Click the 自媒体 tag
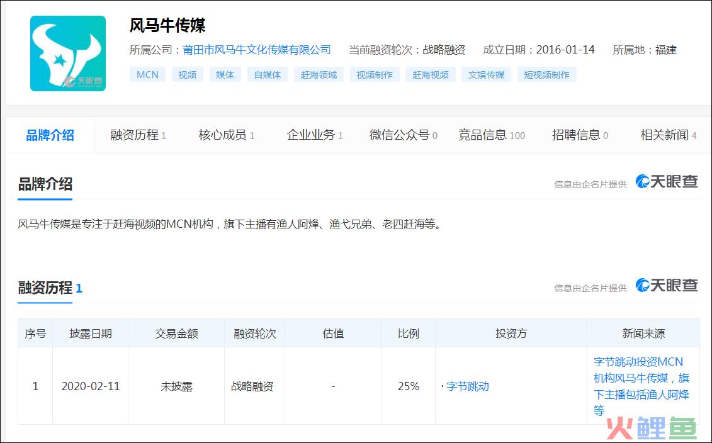Image resolution: width=712 pixels, height=443 pixels. (268, 75)
